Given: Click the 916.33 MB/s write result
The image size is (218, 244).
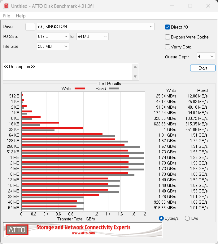Looking at the screenshot, I should point(165,208).
